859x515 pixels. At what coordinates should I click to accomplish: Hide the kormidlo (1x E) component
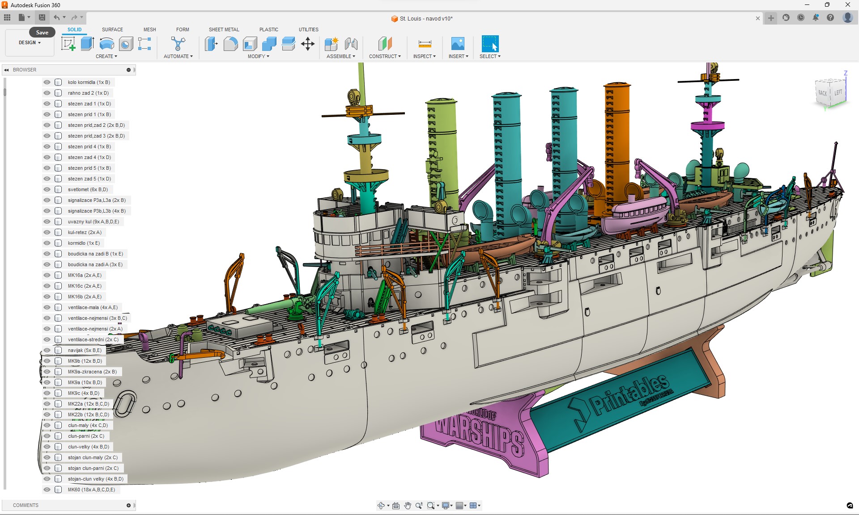point(47,243)
